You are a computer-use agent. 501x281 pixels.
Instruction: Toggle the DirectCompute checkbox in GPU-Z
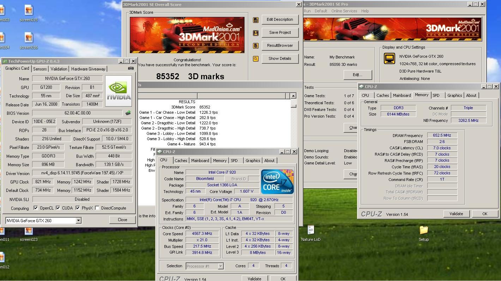(x=97, y=208)
